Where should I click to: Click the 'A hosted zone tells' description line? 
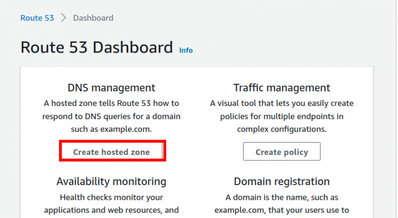pyautogui.click(x=111, y=103)
